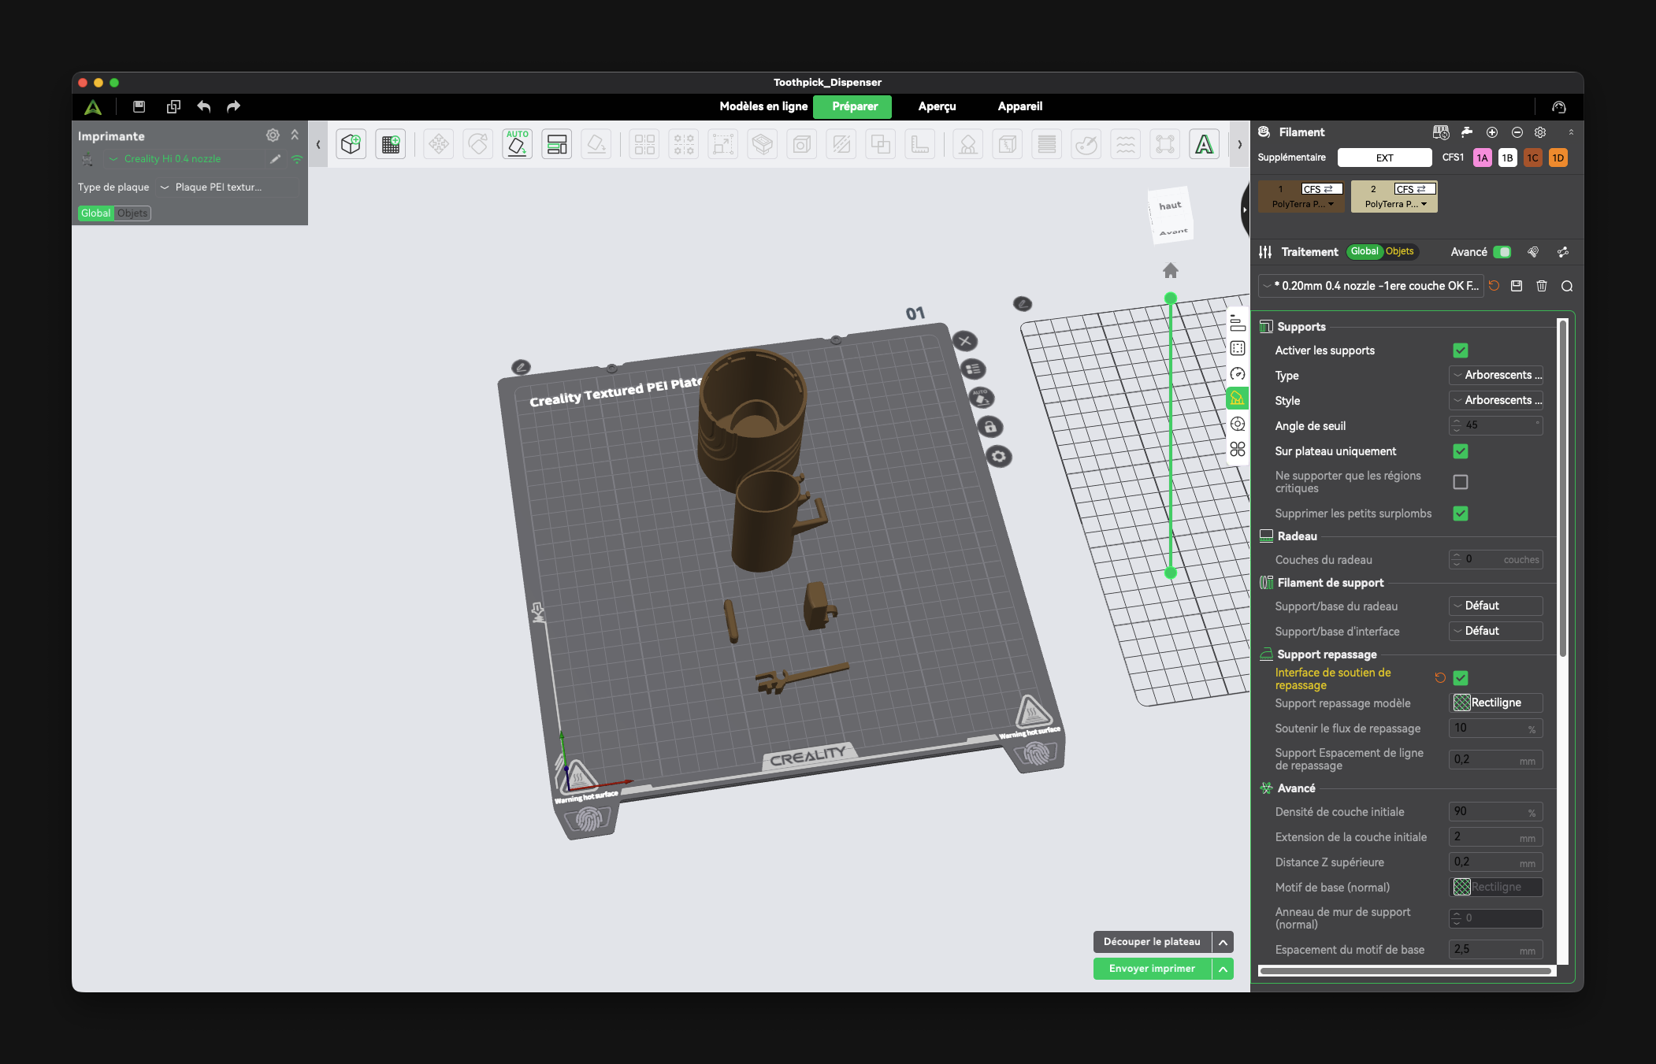The height and width of the screenshot is (1064, 1656).
Task: Switch Traitement to Objets mode
Action: pos(1400,251)
